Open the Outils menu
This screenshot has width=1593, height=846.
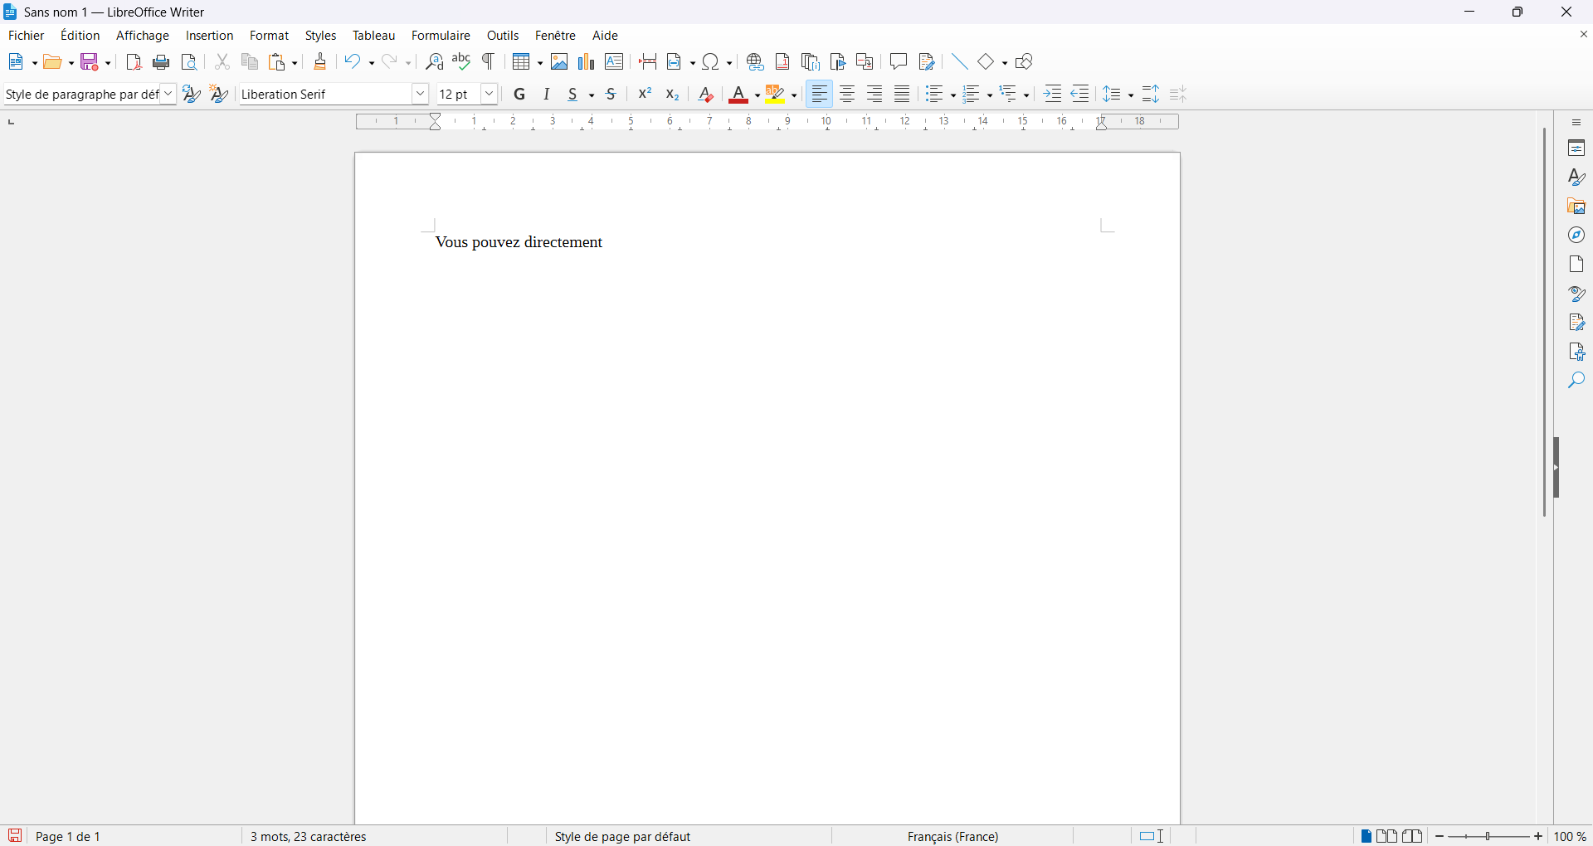503,36
